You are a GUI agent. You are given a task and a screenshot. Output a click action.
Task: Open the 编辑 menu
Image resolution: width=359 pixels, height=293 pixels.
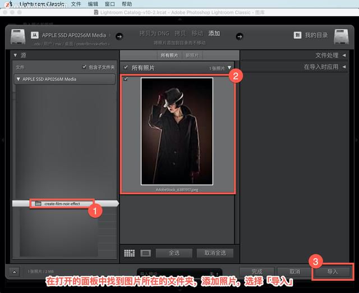pyautogui.click(x=93, y=4)
